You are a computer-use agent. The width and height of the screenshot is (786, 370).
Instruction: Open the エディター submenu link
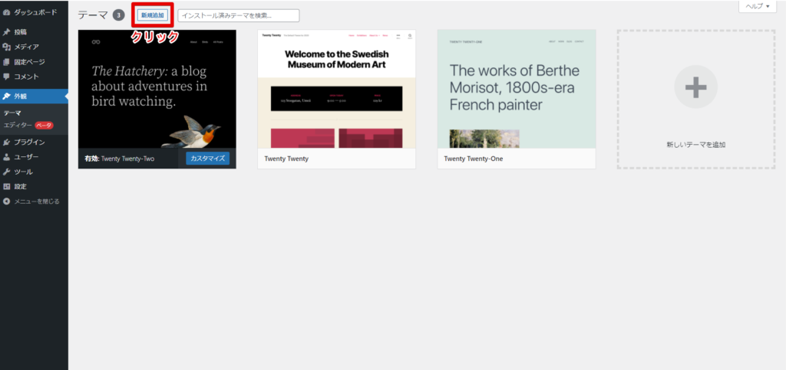point(18,125)
